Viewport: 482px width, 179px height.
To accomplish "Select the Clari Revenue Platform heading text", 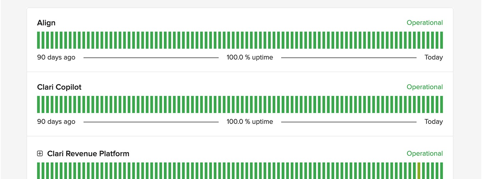I will tap(88, 153).
